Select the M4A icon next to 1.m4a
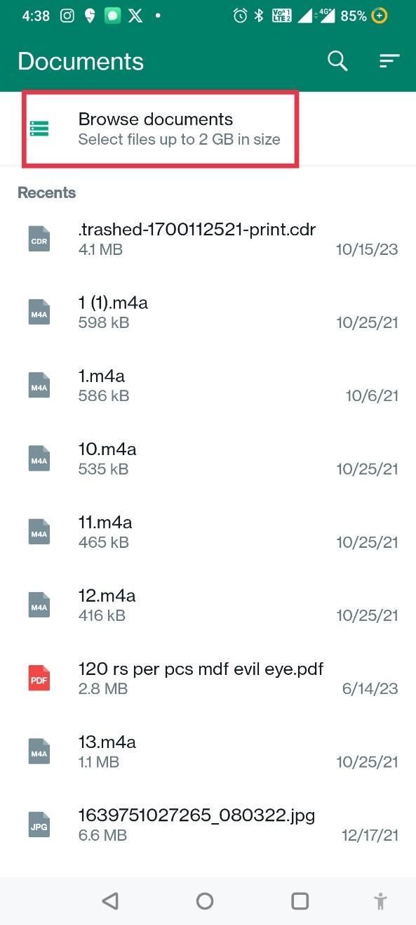 click(39, 385)
